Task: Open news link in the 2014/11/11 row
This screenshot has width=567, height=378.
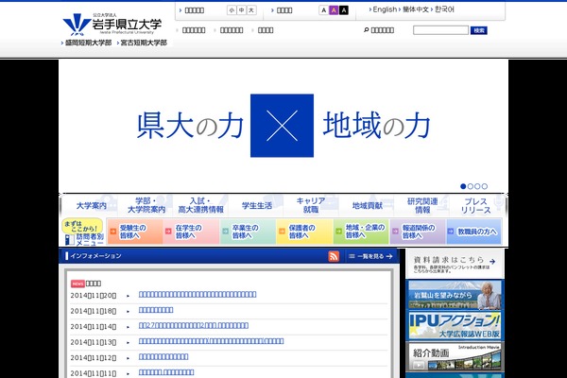Action: (166, 372)
